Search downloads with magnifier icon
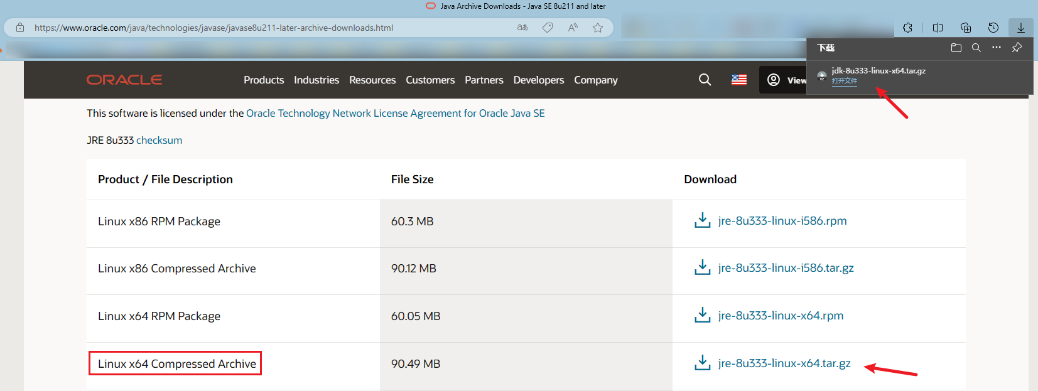This screenshot has width=1038, height=391. click(976, 48)
